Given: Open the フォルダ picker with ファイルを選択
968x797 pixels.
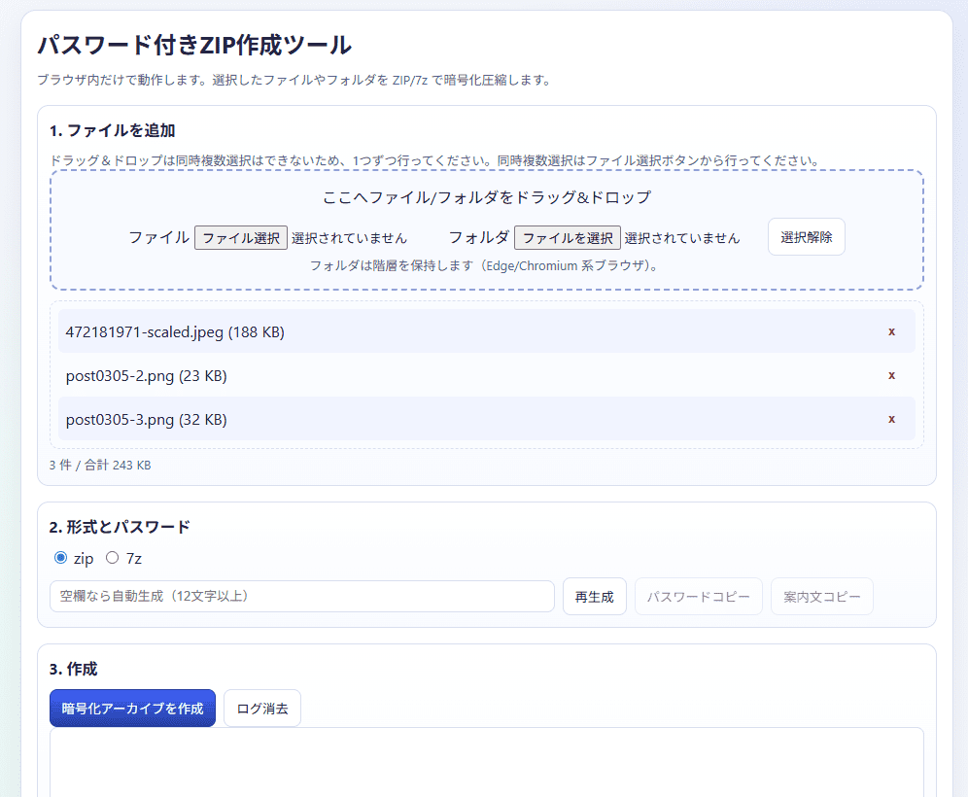Looking at the screenshot, I should [x=567, y=238].
